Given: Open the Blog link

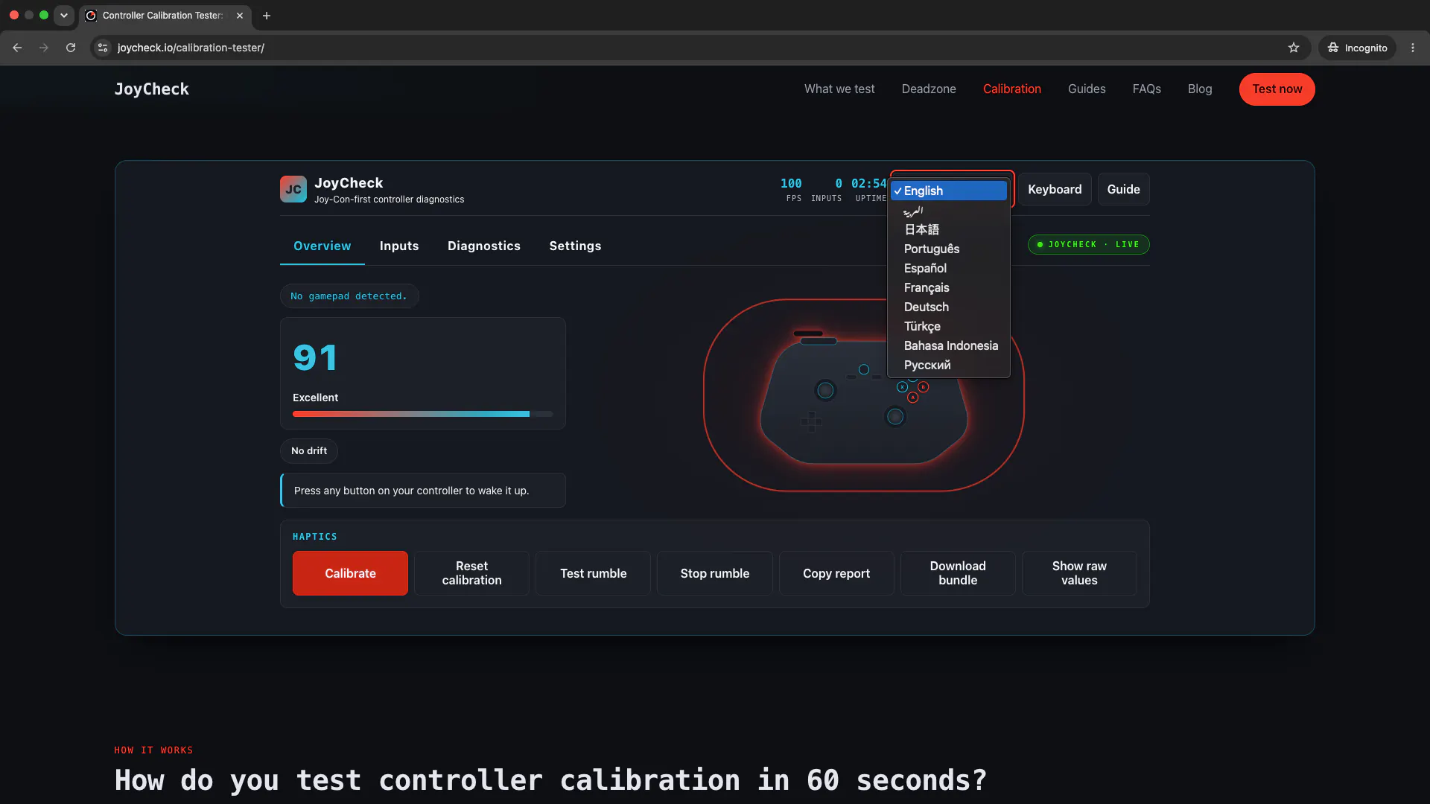Looking at the screenshot, I should tap(1200, 89).
